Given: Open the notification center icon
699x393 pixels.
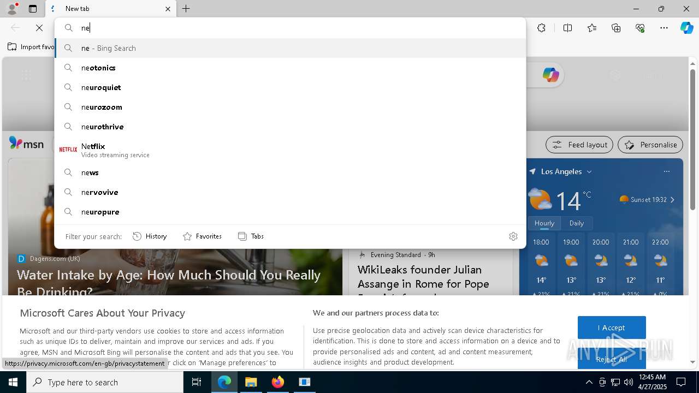Looking at the screenshot, I should pyautogui.click(x=681, y=382).
